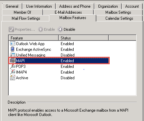Select the Organization tab
Image resolution: width=144 pixels, height=121 pixels.
pos(108,6)
